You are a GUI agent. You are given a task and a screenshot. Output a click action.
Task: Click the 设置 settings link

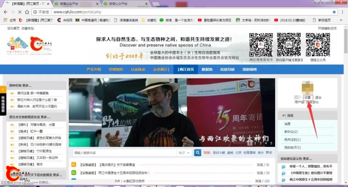tap(308, 98)
